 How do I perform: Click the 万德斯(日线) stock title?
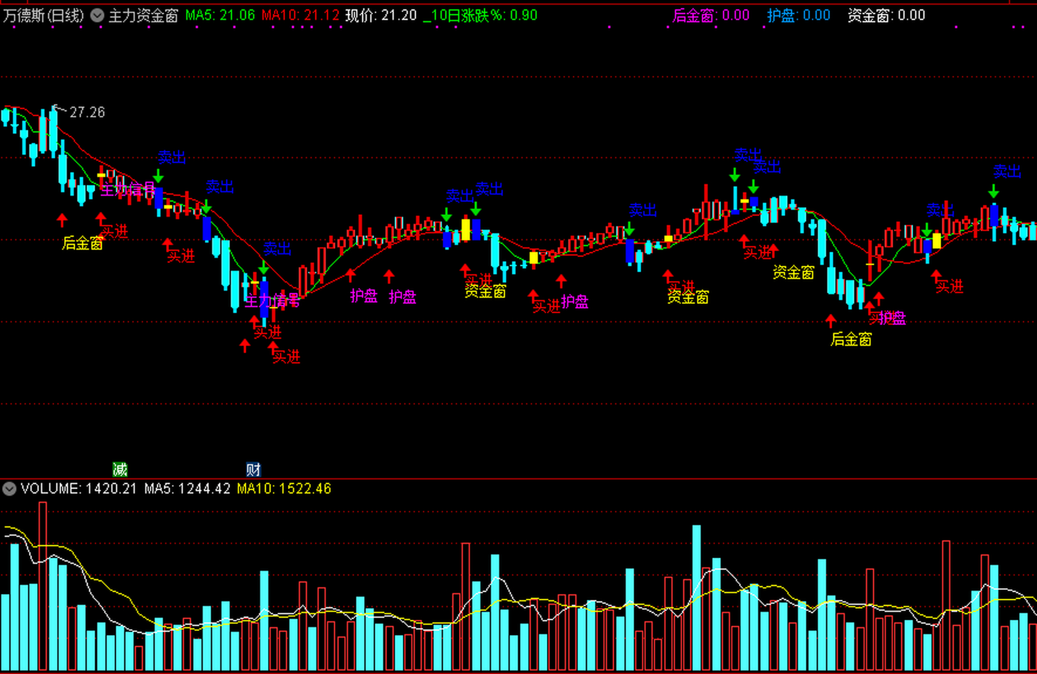coord(43,15)
